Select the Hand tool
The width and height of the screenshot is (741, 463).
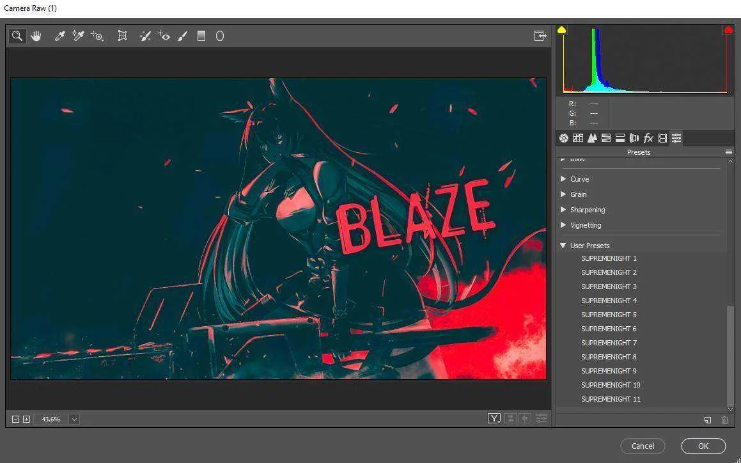point(36,36)
